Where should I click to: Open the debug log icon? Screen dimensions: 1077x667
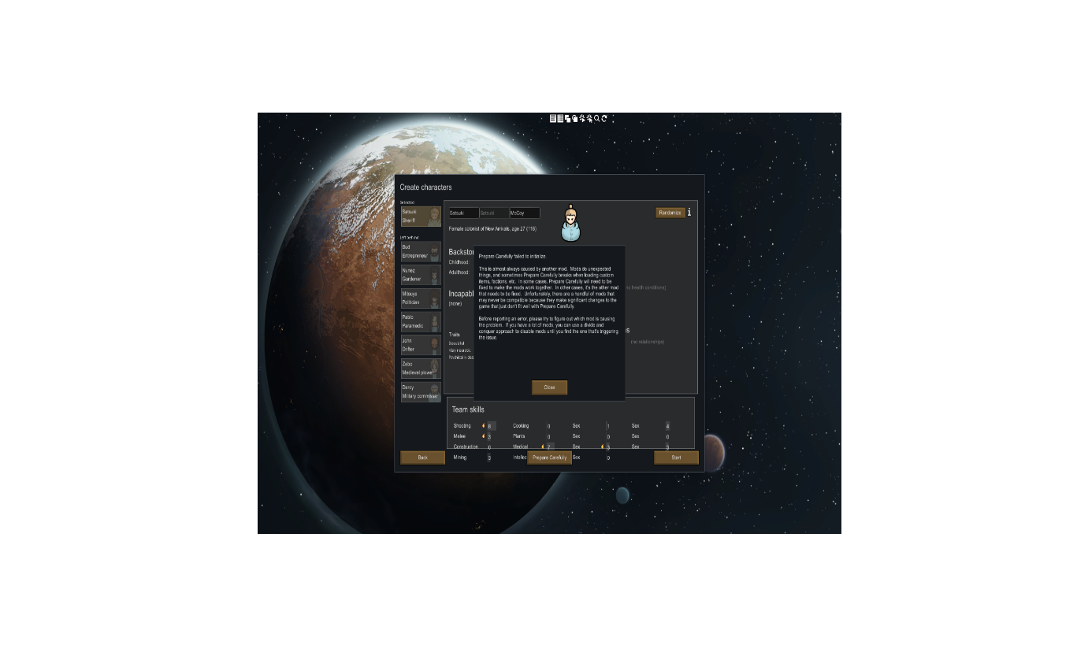pyautogui.click(x=553, y=118)
